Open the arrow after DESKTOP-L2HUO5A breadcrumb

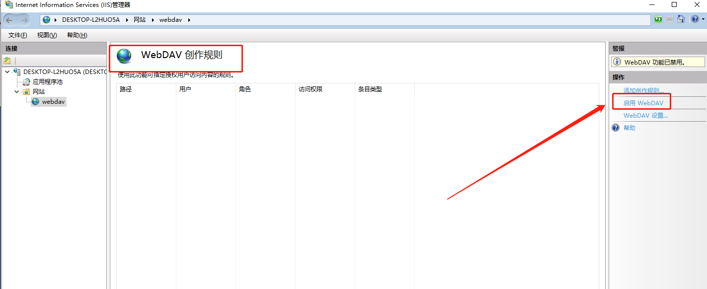tap(127, 20)
